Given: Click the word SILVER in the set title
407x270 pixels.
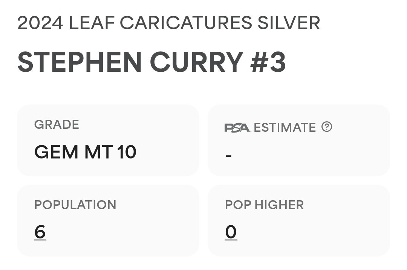Looking at the screenshot, I should (x=289, y=23).
